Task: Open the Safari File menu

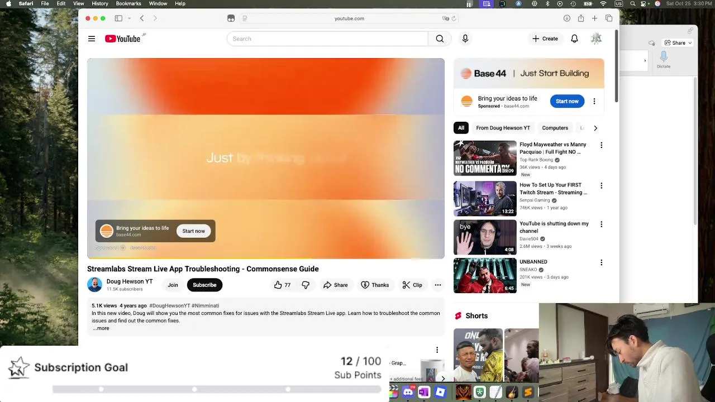Action: tap(45, 3)
